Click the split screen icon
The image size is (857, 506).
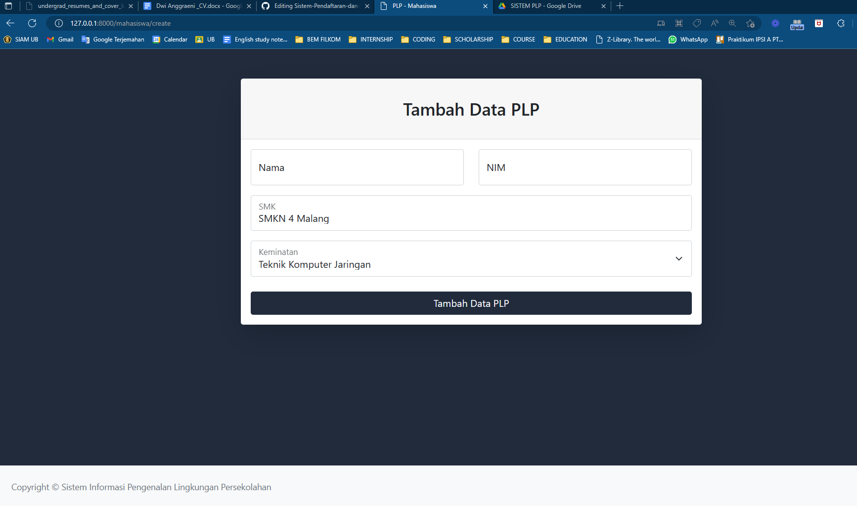point(661,23)
